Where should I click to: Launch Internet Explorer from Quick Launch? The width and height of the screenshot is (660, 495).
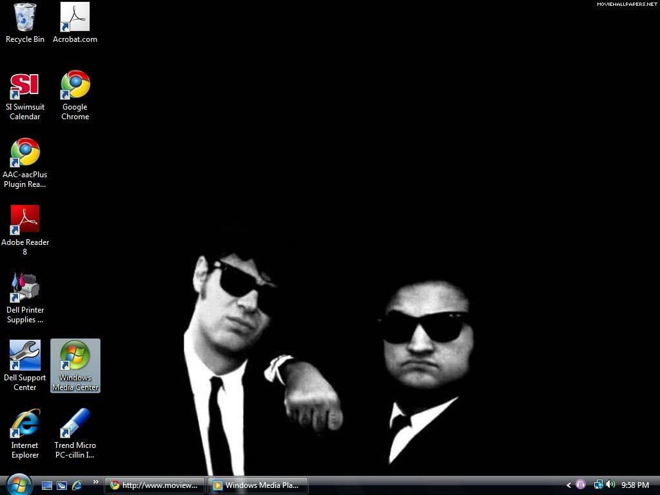point(77,485)
